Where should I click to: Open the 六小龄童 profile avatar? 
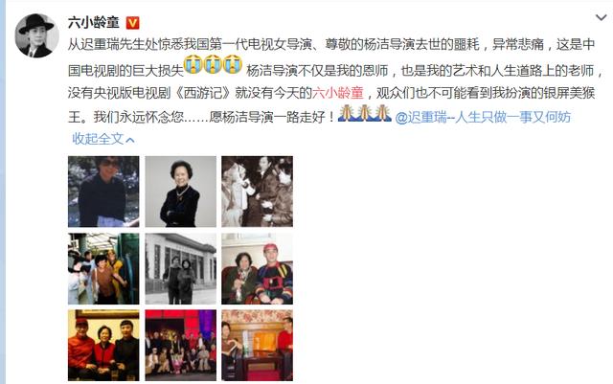click(36, 35)
